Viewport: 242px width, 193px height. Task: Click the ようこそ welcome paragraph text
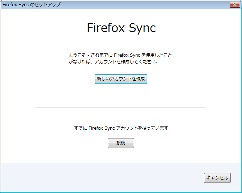tap(120, 58)
